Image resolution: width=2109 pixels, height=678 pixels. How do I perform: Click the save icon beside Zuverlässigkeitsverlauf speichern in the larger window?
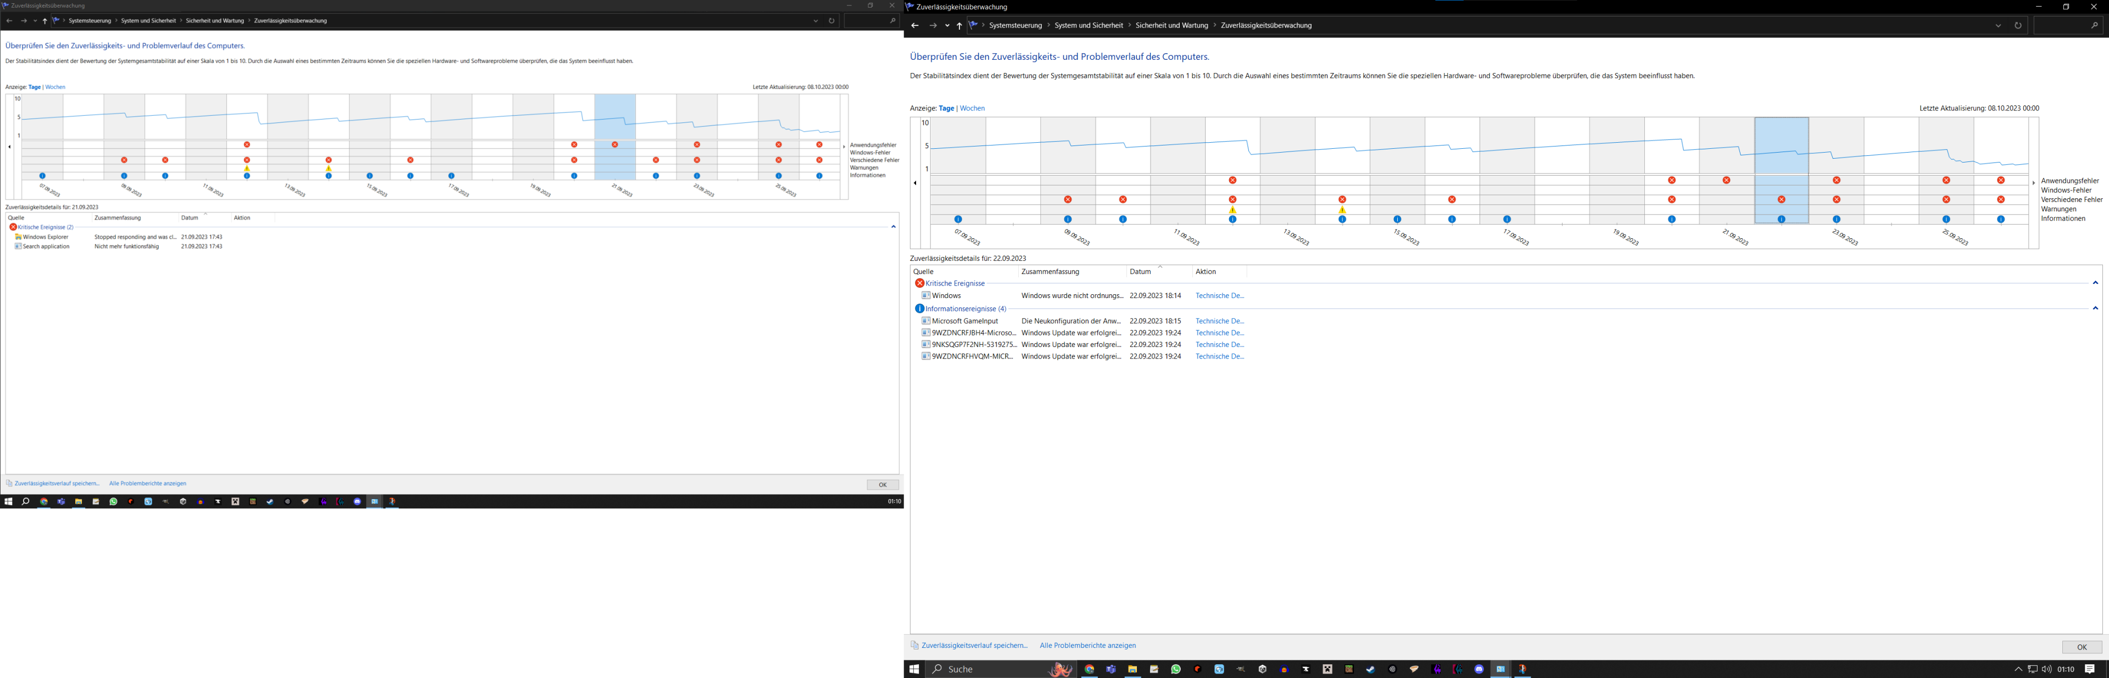pos(916,645)
